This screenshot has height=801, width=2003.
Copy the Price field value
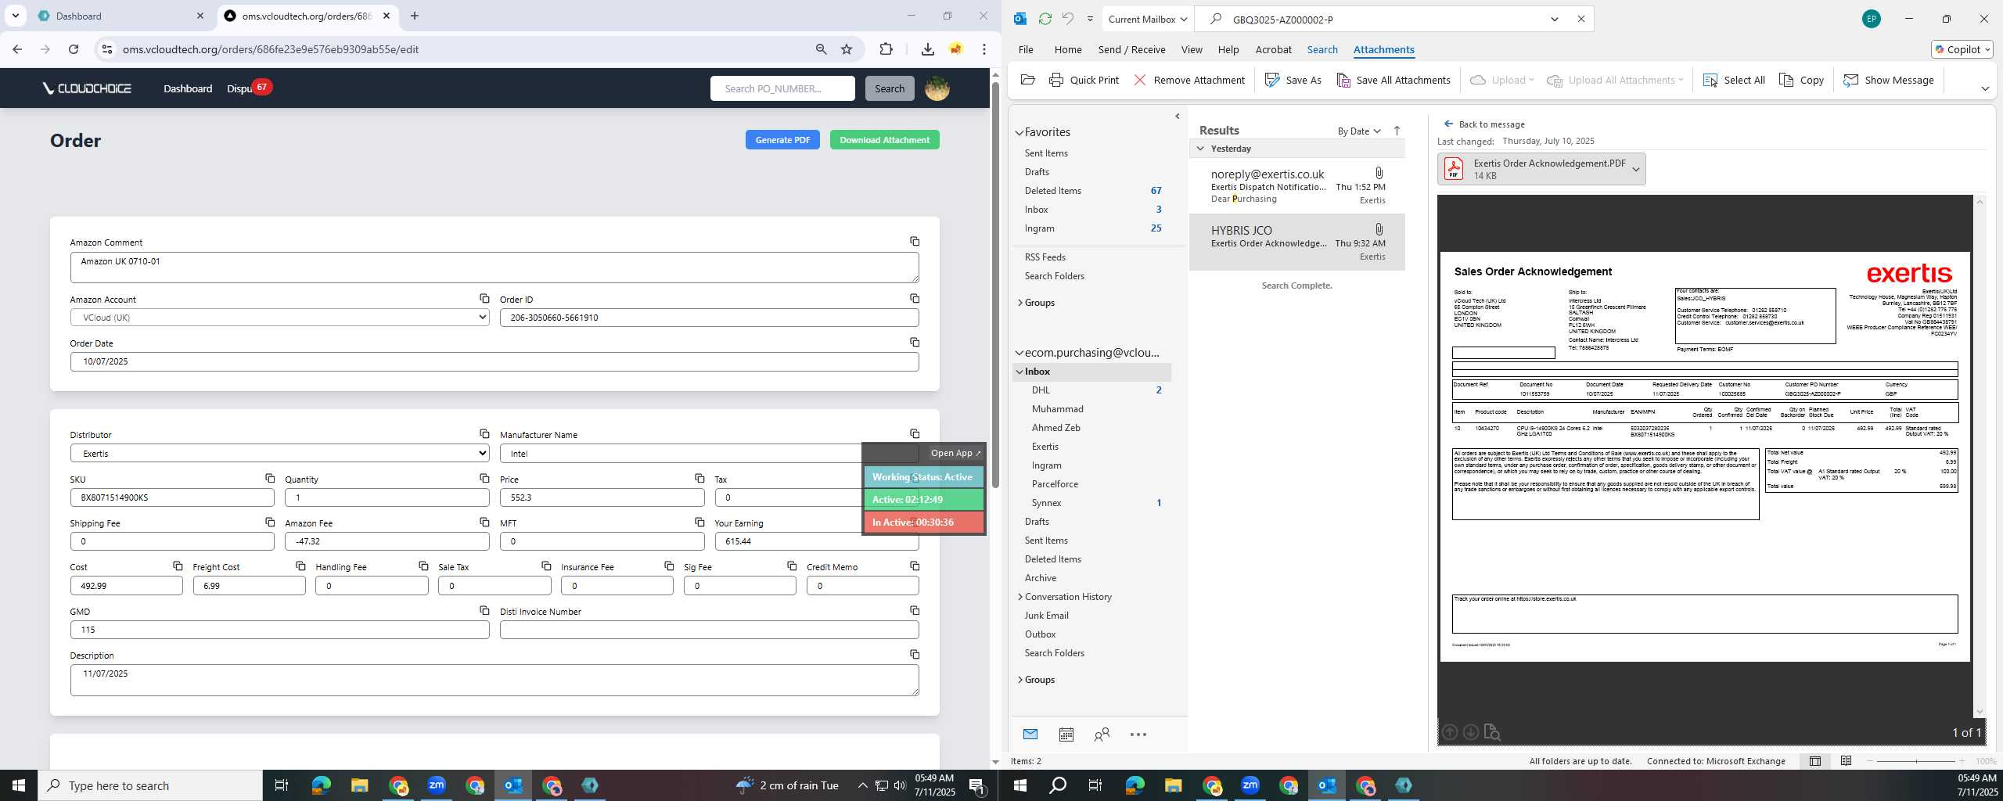click(x=699, y=478)
